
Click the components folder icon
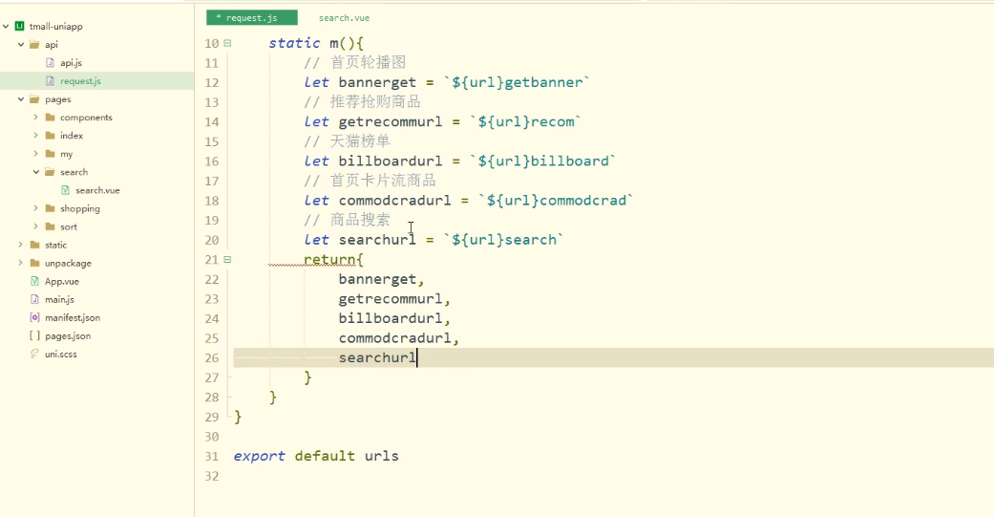coord(50,118)
